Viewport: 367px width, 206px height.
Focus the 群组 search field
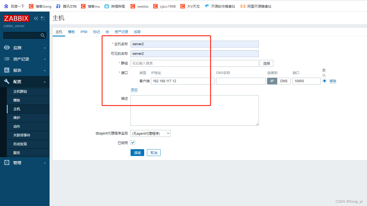195,63
